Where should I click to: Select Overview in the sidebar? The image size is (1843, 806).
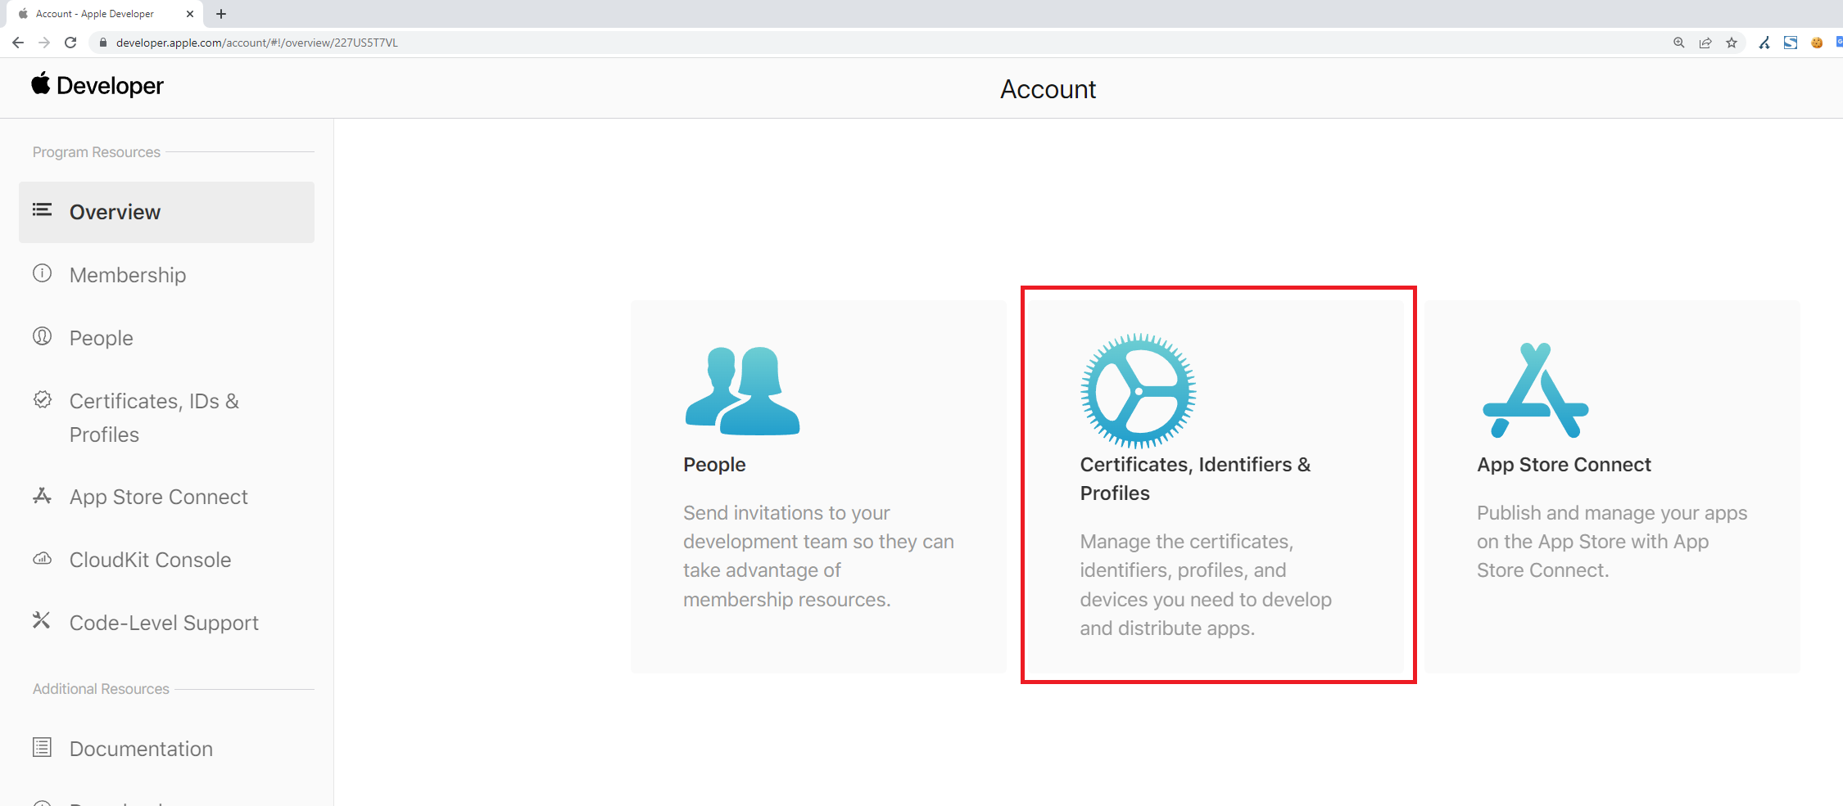(x=115, y=212)
